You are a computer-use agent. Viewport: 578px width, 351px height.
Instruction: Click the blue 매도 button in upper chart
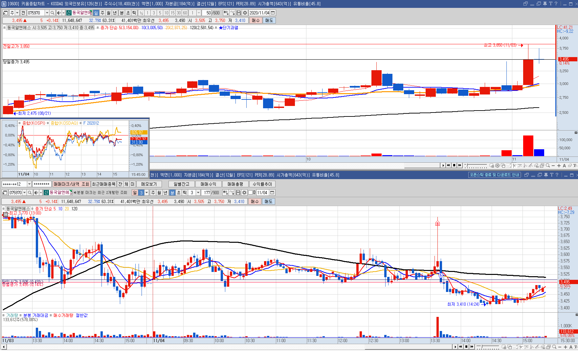269,20
